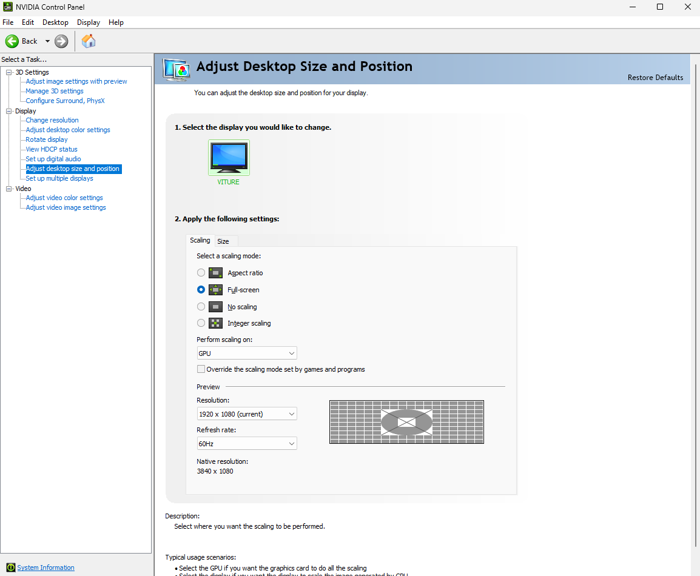
Task: Click the Home icon in toolbar
Action: [x=89, y=41]
